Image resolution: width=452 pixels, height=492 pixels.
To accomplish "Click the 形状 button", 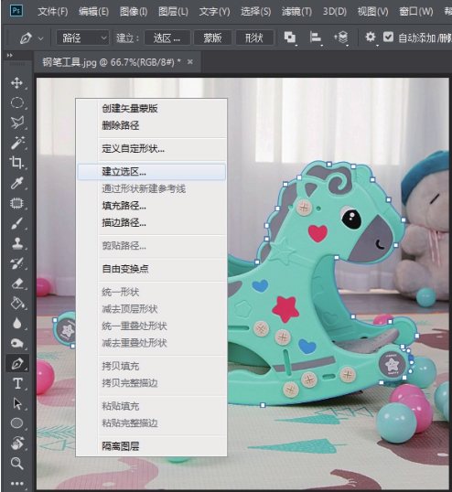I will (254, 38).
